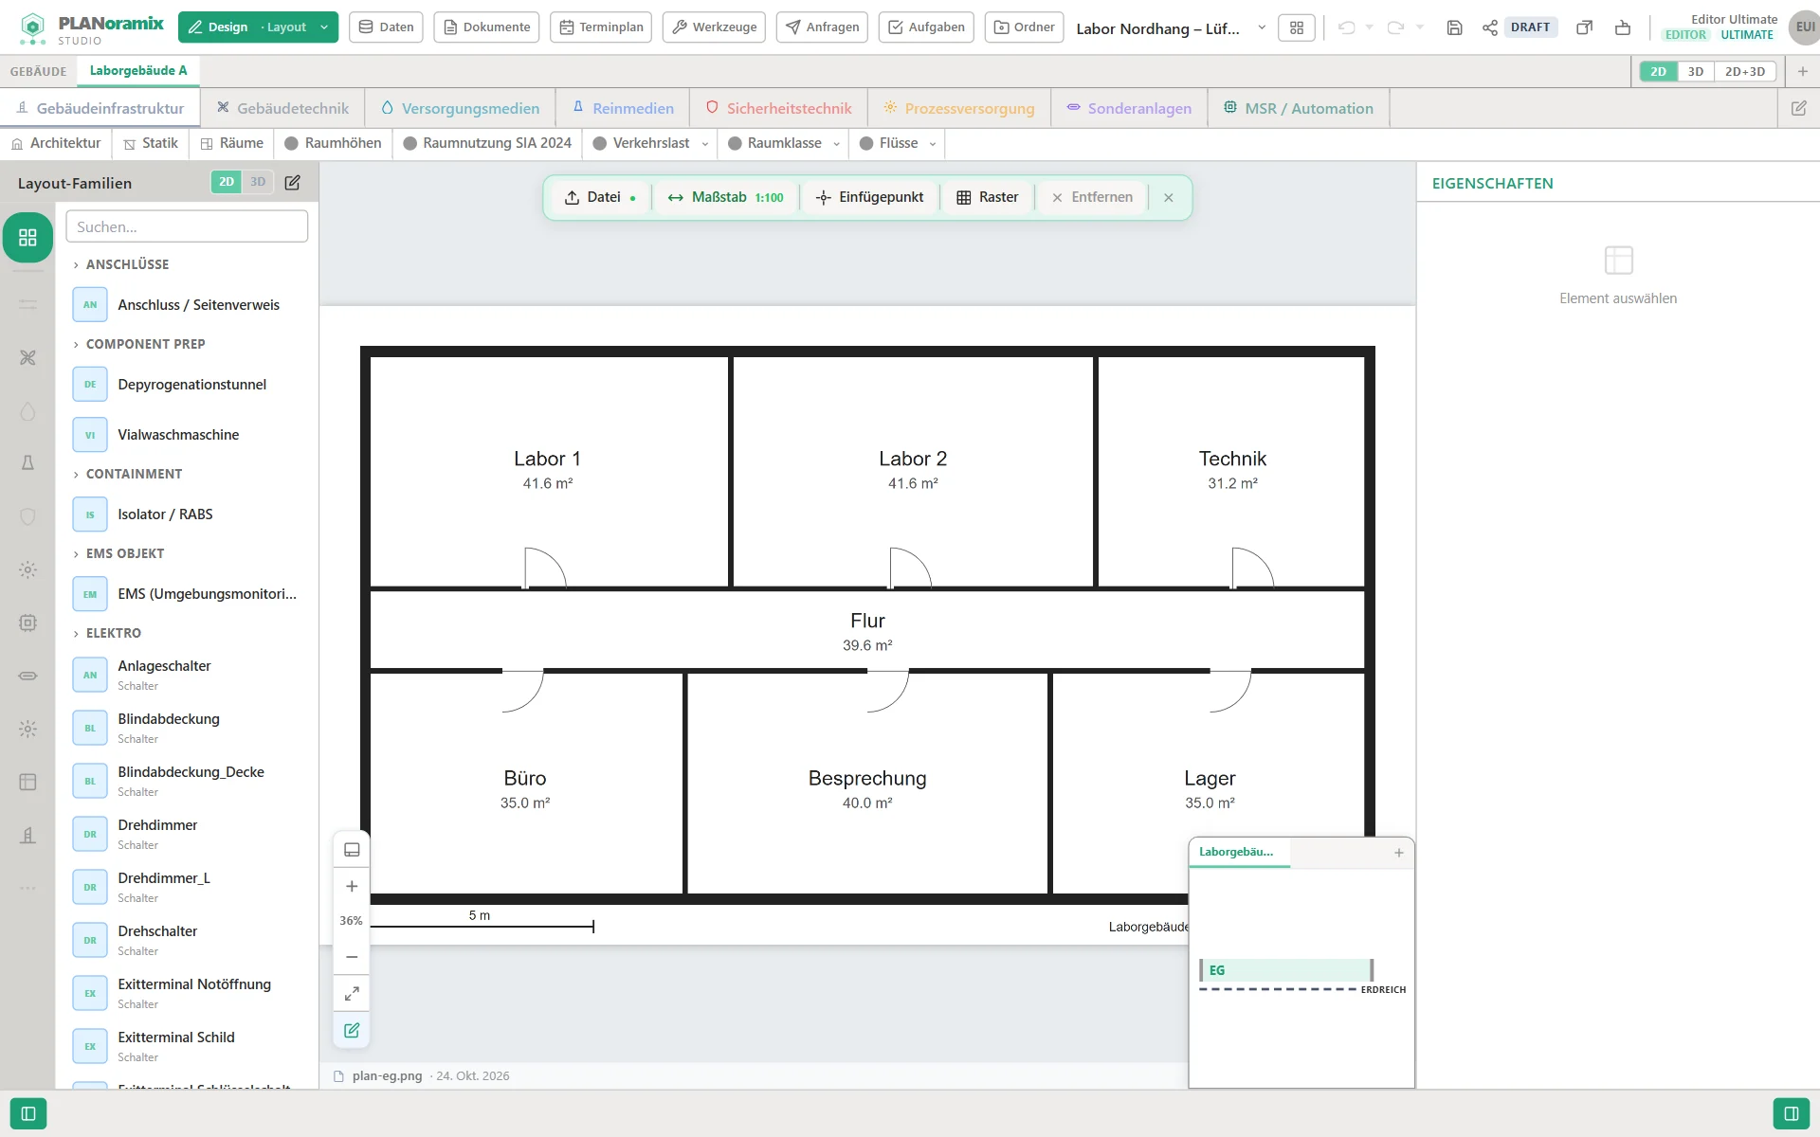This screenshot has width=1820, height=1137.
Task: Collapse the ELEKTRO category
Action: tap(107, 633)
